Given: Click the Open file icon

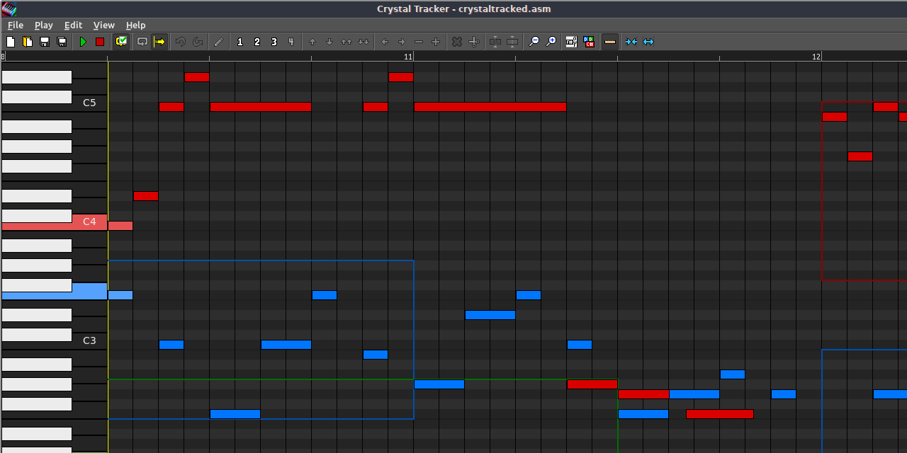Looking at the screenshot, I should [x=28, y=42].
